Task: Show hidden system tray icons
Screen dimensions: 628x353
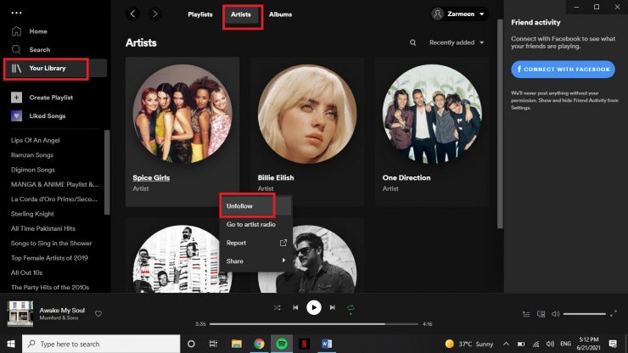Action: (507, 344)
